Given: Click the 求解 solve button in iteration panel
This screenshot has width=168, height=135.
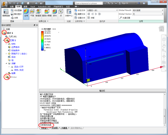Looking at the screenshot, I should tap(91, 18).
